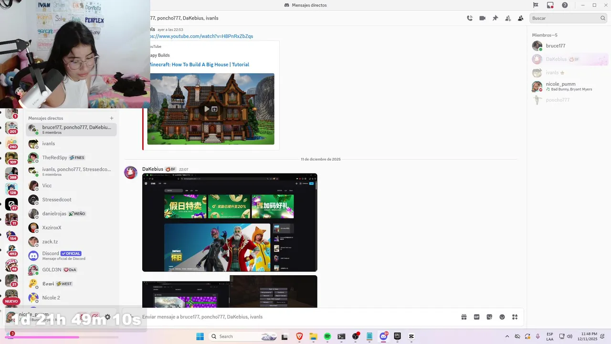Open TheRedSpy direct message
The width and height of the screenshot is (611, 344).
(x=71, y=158)
